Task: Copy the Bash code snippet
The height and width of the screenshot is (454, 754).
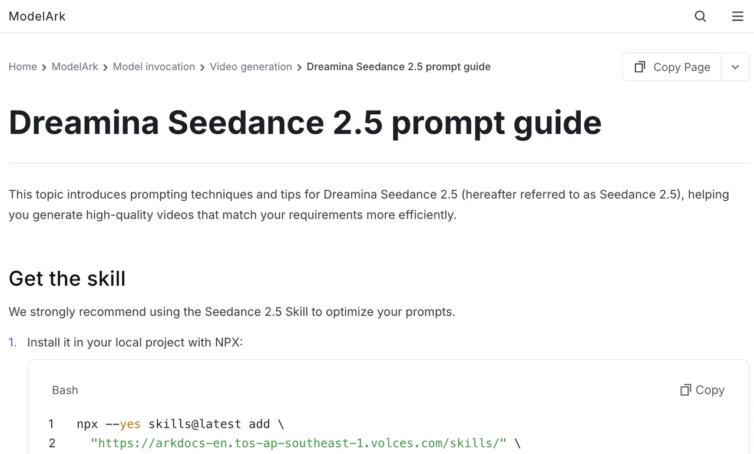Action: (x=703, y=390)
